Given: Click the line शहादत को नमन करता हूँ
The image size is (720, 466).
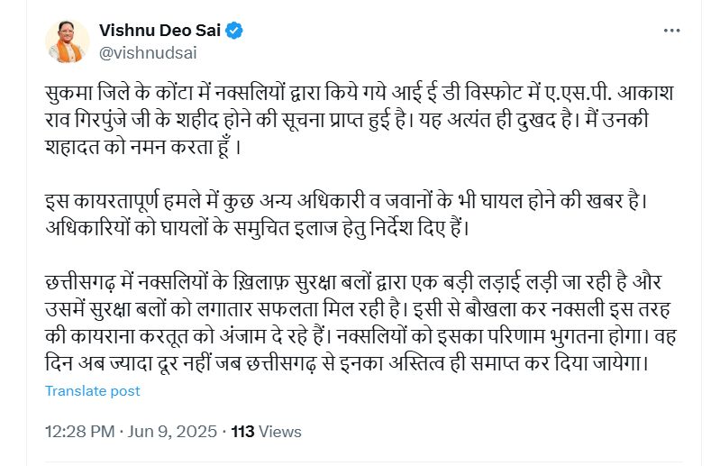Looking at the screenshot, I should pyautogui.click(x=142, y=148).
